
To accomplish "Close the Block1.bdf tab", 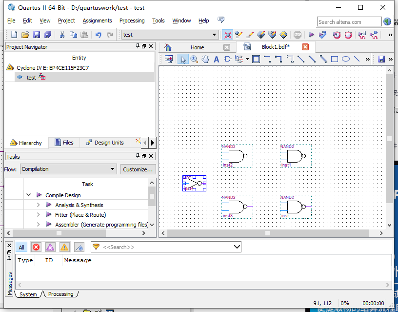I will (x=305, y=47).
